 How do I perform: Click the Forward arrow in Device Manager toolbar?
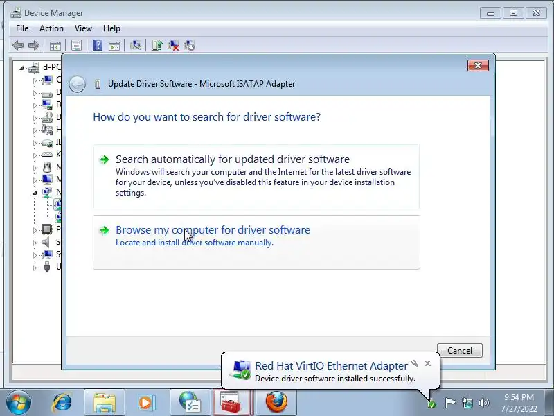pos(33,45)
